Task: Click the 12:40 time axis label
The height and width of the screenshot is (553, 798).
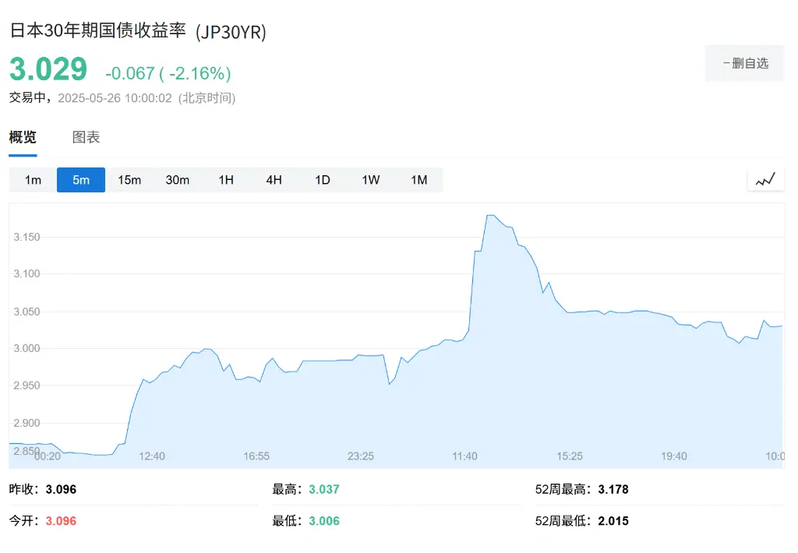Action: point(152,456)
